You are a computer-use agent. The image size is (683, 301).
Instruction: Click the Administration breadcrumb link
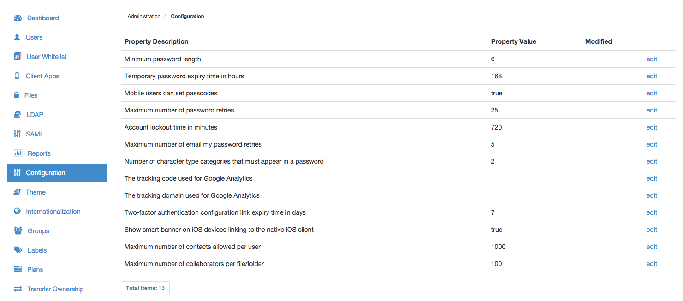(x=144, y=16)
